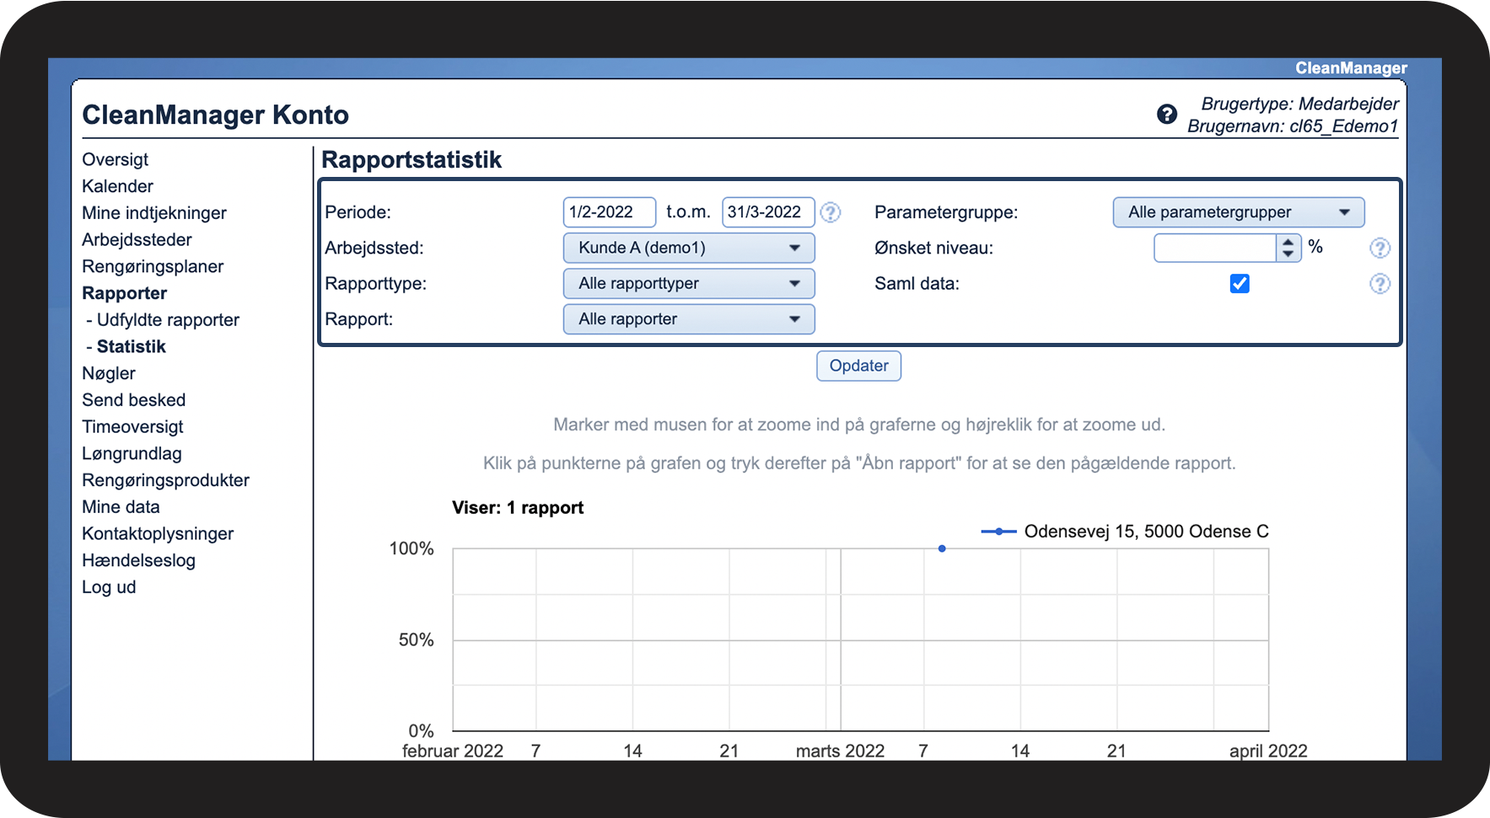Expand the Rapporttype dropdown
1490x818 pixels.
689,283
